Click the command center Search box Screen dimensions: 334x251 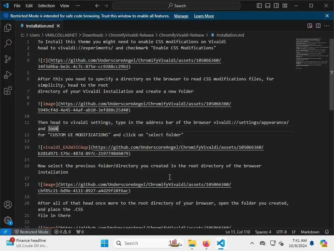[x=176, y=6]
